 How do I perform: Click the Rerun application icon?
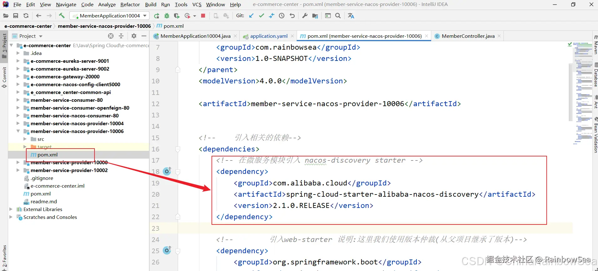point(156,16)
